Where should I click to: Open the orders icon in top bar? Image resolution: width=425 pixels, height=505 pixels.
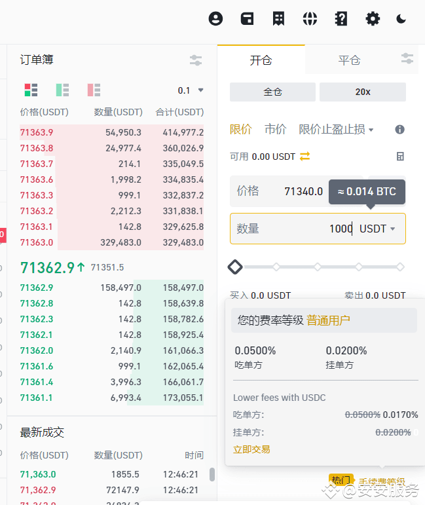[278, 18]
